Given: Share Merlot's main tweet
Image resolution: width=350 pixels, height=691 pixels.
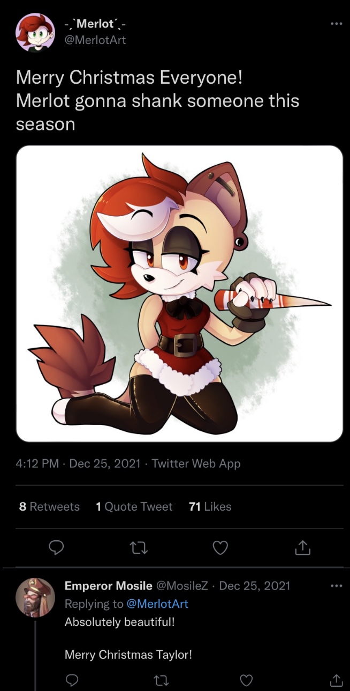Looking at the screenshot, I should (x=302, y=548).
